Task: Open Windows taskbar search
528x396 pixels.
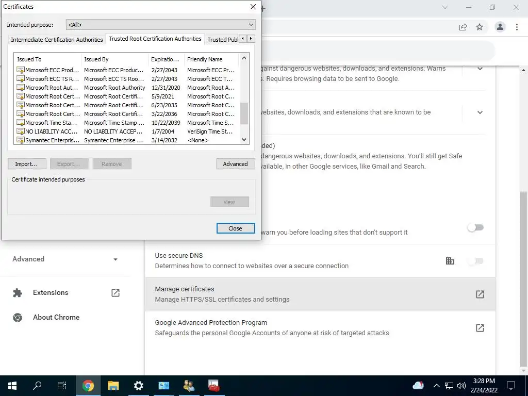Action: 37,386
